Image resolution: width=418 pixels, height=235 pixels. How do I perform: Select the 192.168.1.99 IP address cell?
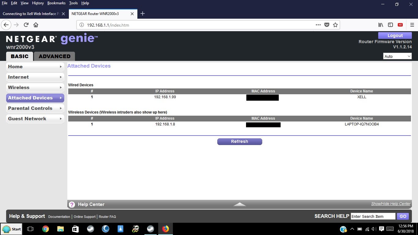tap(165, 97)
